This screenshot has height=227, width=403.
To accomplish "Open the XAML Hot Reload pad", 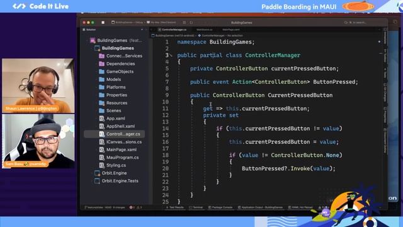I will (300, 207).
